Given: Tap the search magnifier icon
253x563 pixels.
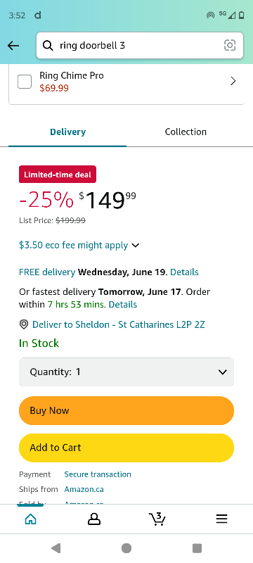Looking at the screenshot, I should 48,46.
